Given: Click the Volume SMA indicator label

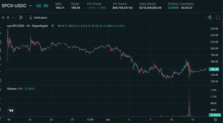Looking at the screenshot, I should 15,89.
